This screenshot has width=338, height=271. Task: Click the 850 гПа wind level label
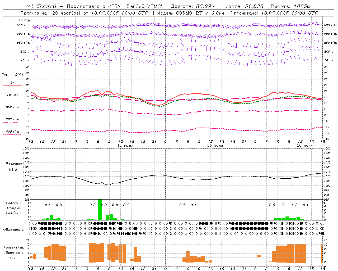[23, 43]
